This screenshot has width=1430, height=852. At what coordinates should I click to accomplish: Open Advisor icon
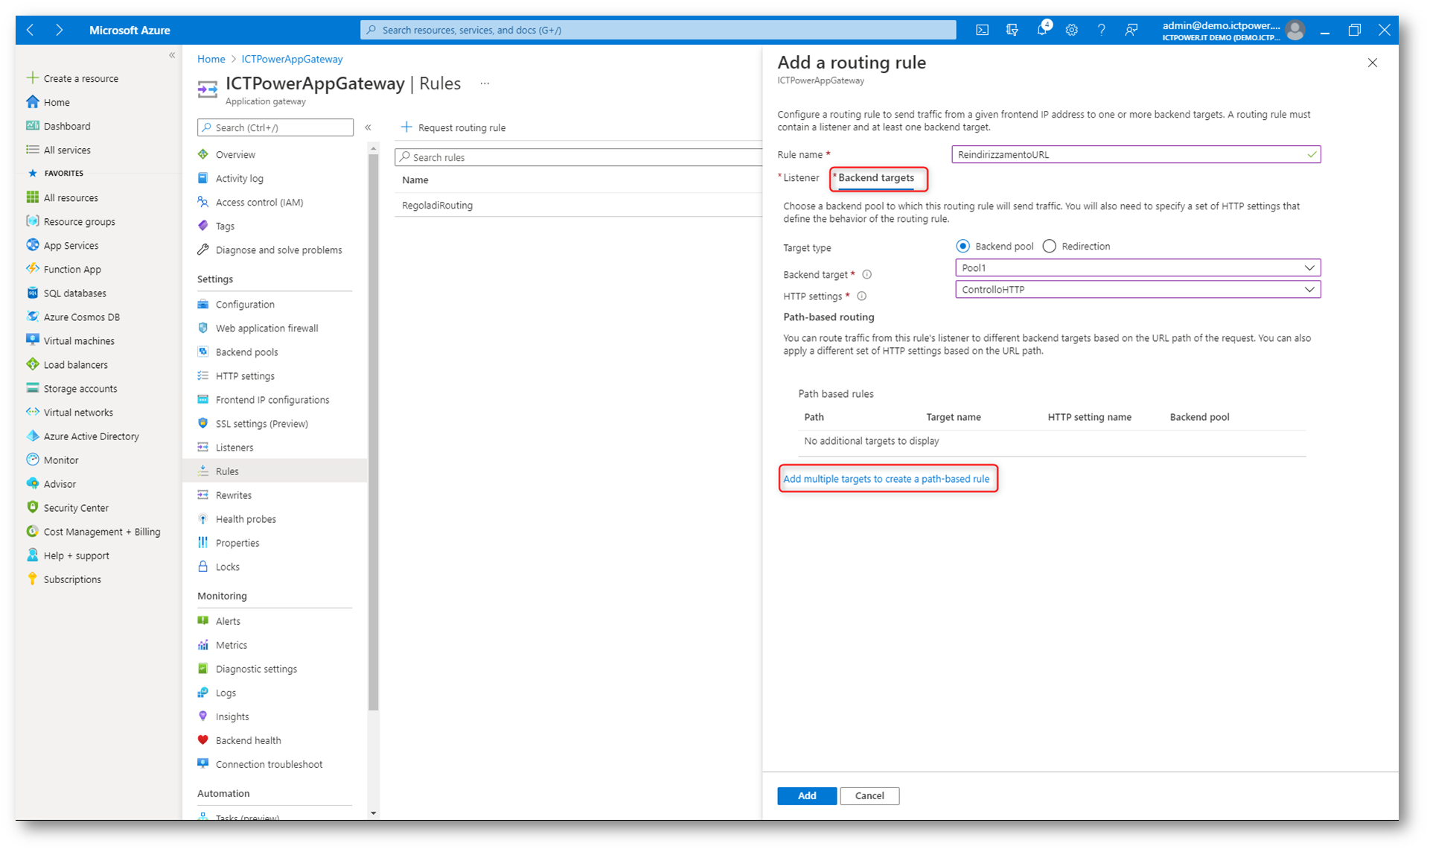click(32, 483)
